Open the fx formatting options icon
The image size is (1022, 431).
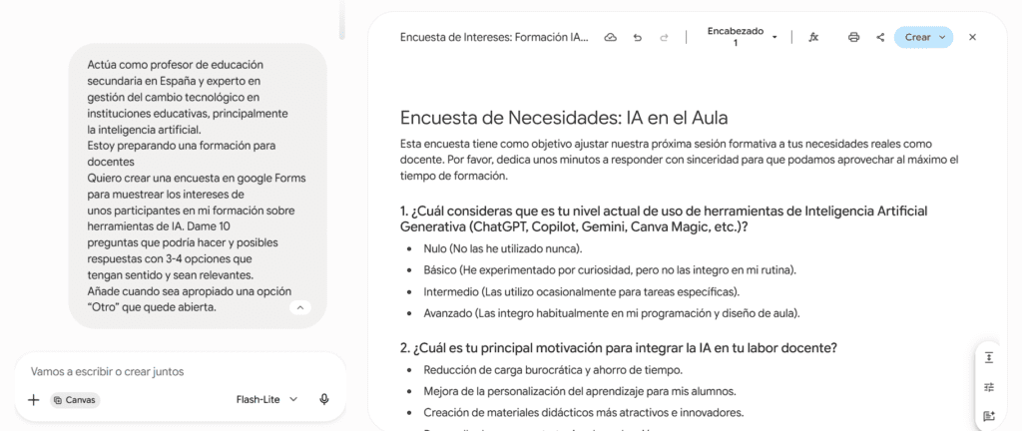click(813, 38)
